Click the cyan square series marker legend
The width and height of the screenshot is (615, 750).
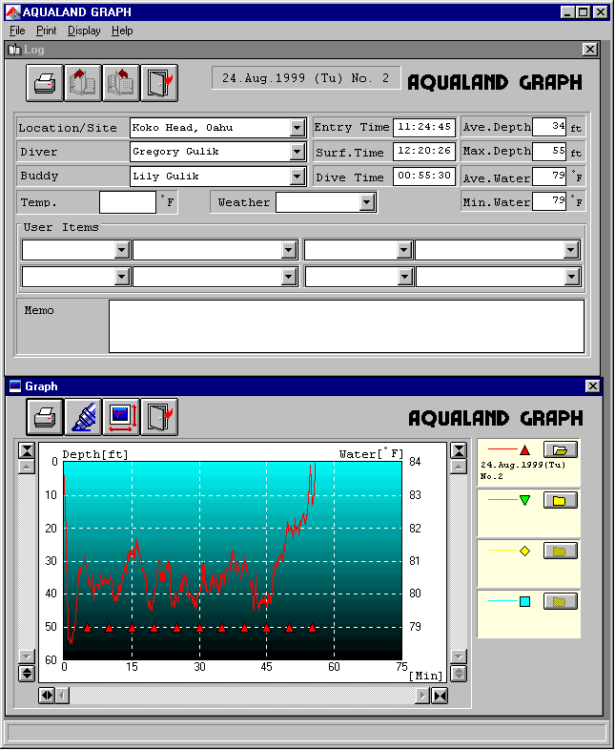pyautogui.click(x=524, y=602)
